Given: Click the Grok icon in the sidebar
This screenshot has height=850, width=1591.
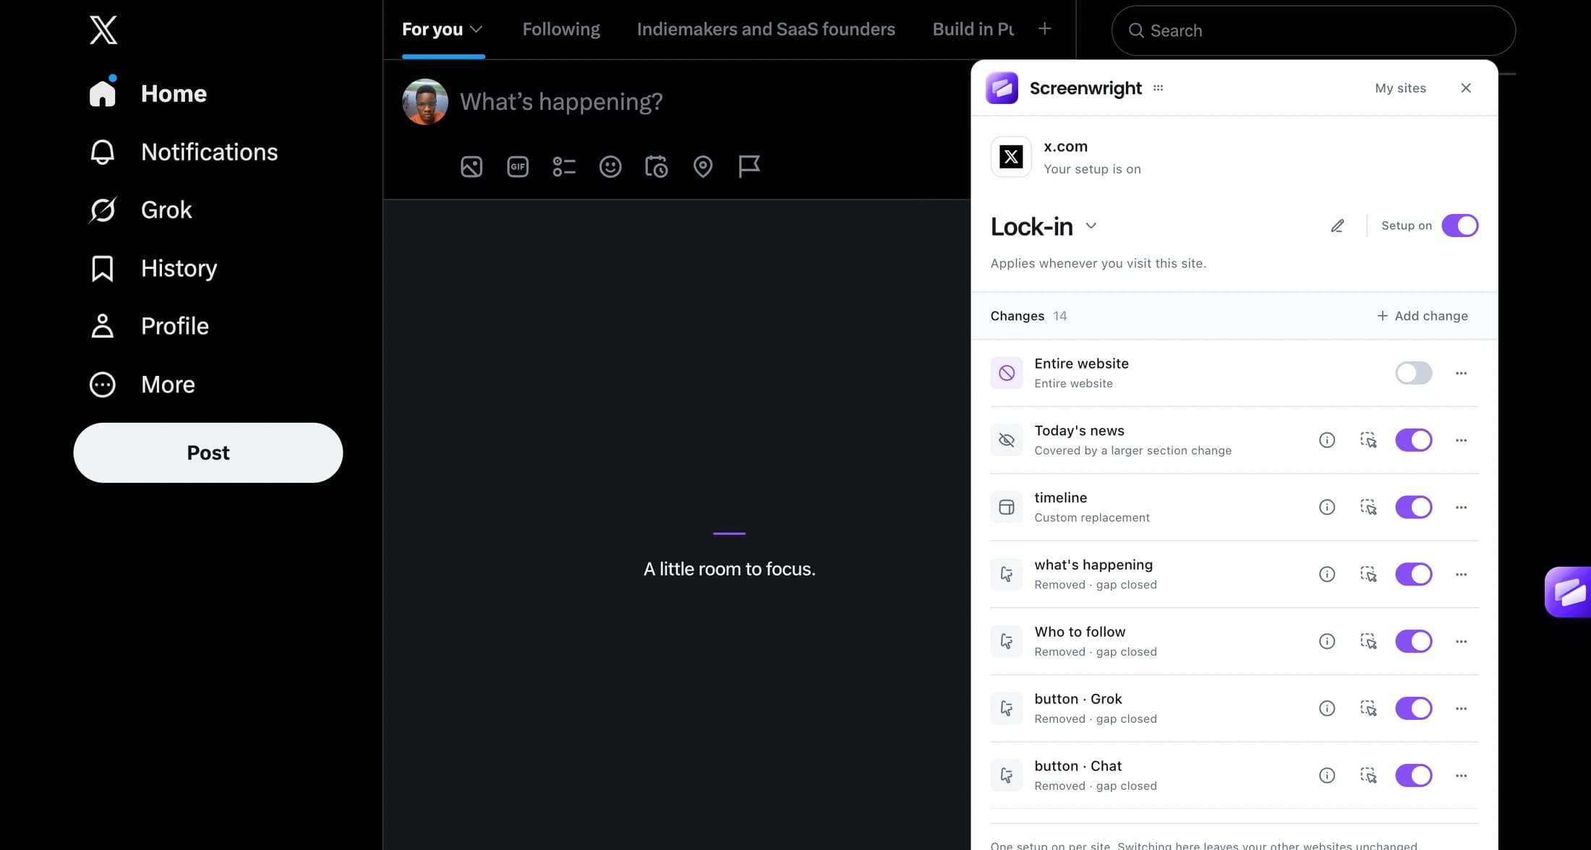Looking at the screenshot, I should click(x=103, y=210).
